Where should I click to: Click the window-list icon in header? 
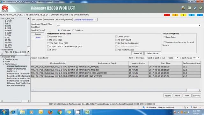tap(189, 8)
